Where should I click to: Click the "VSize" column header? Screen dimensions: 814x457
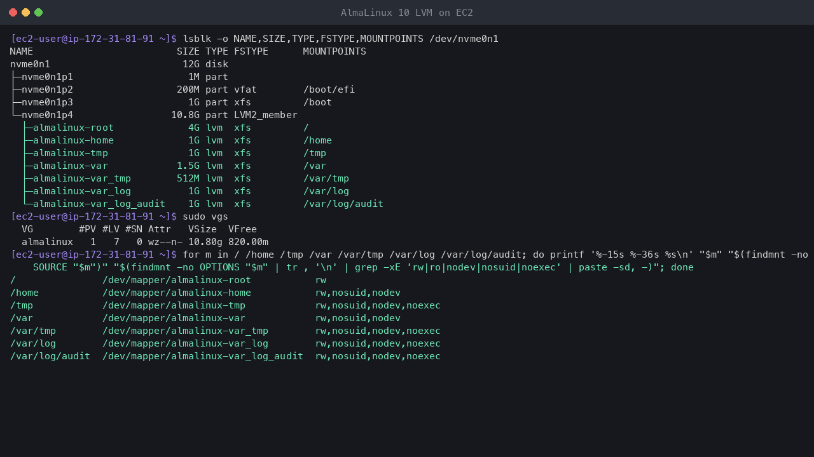tap(202, 229)
